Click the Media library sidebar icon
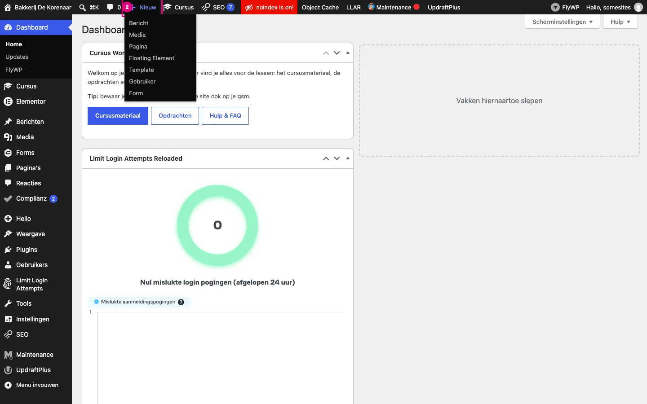 pyautogui.click(x=8, y=137)
